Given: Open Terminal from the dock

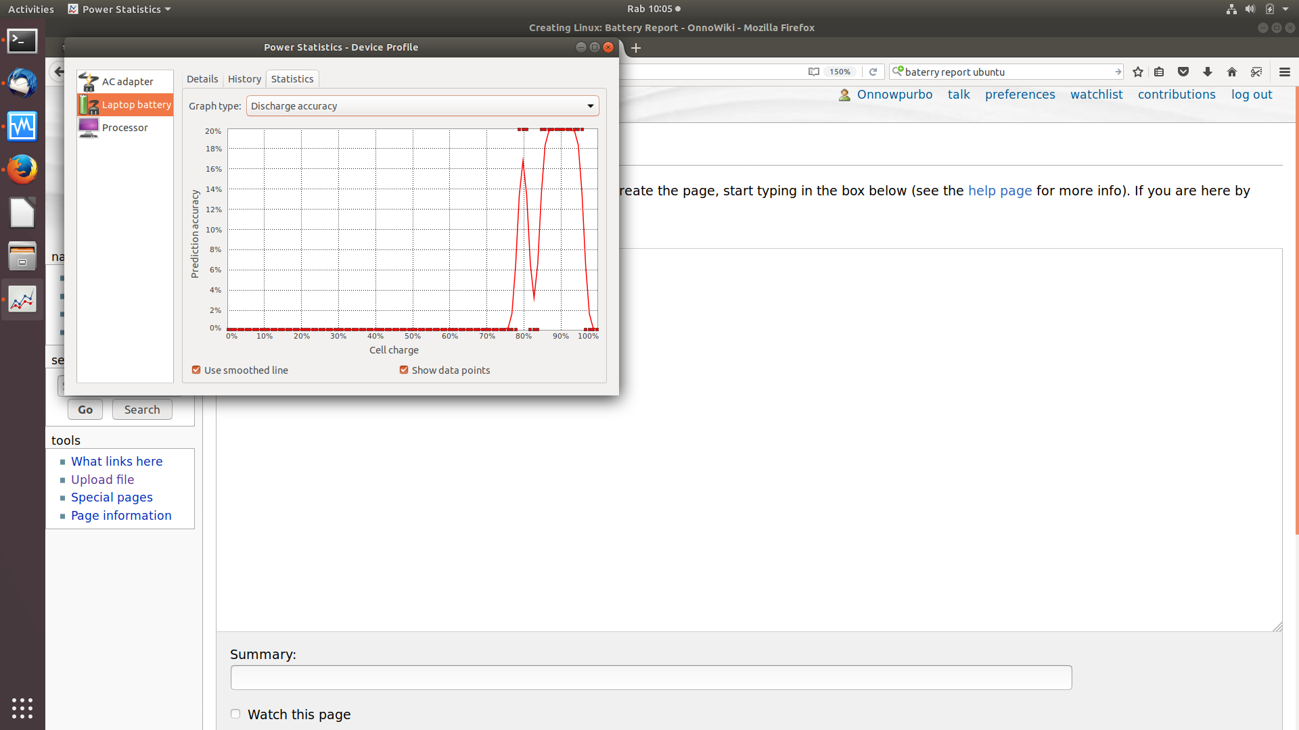Looking at the screenshot, I should pyautogui.click(x=22, y=41).
